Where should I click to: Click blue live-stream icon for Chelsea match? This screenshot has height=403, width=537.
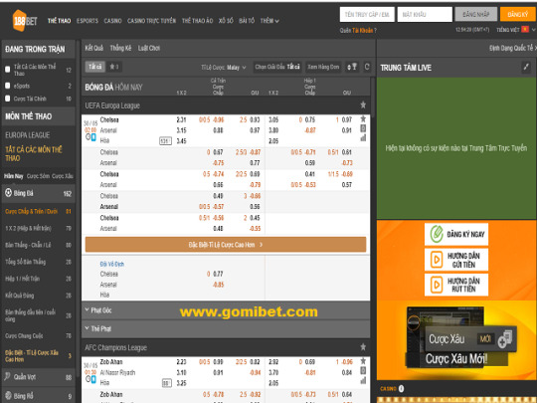[93, 137]
